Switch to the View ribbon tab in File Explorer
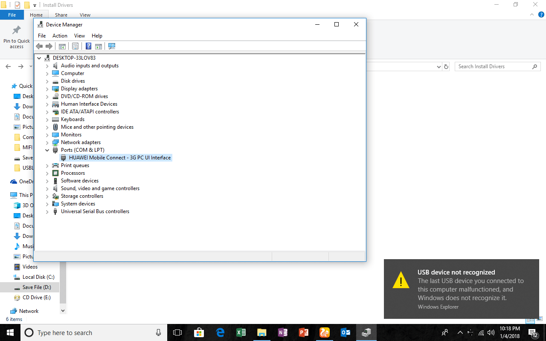Image resolution: width=546 pixels, height=341 pixels. pos(85,15)
